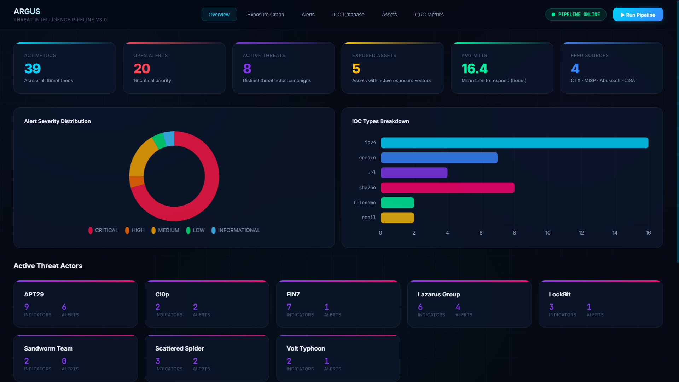
Task: Open the Sandworm Team actor card
Action: coord(75,358)
